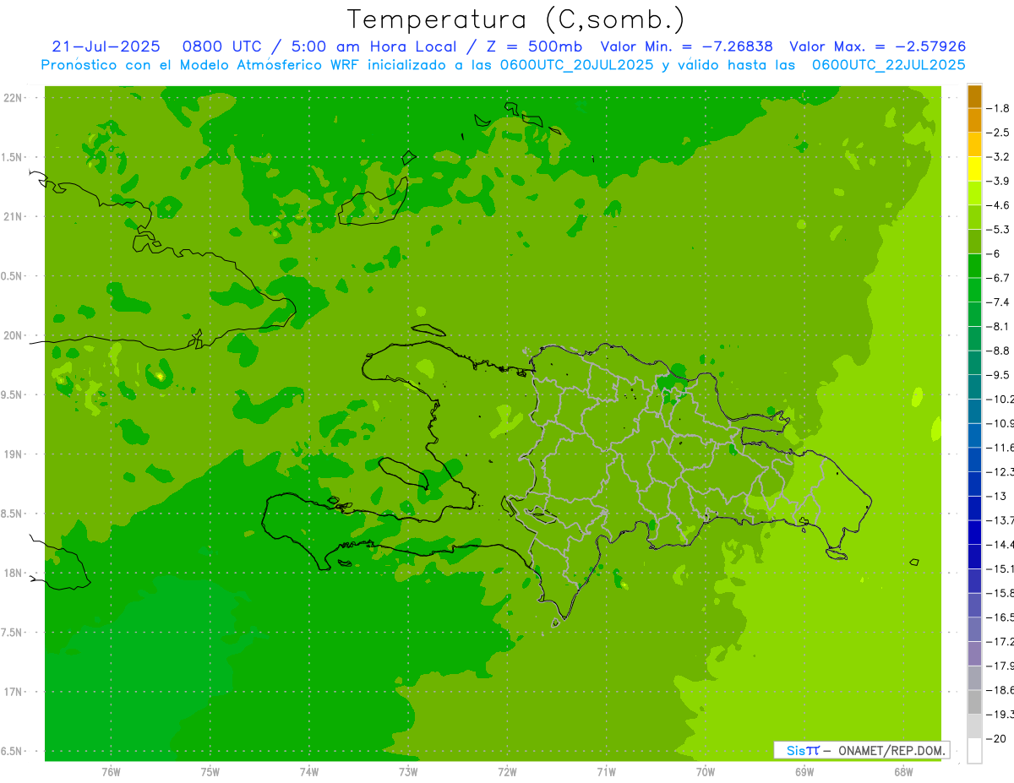The image size is (1014, 783).
Task: Click the "Valor Max. = -2.57926" text
Action: pyautogui.click(x=877, y=46)
